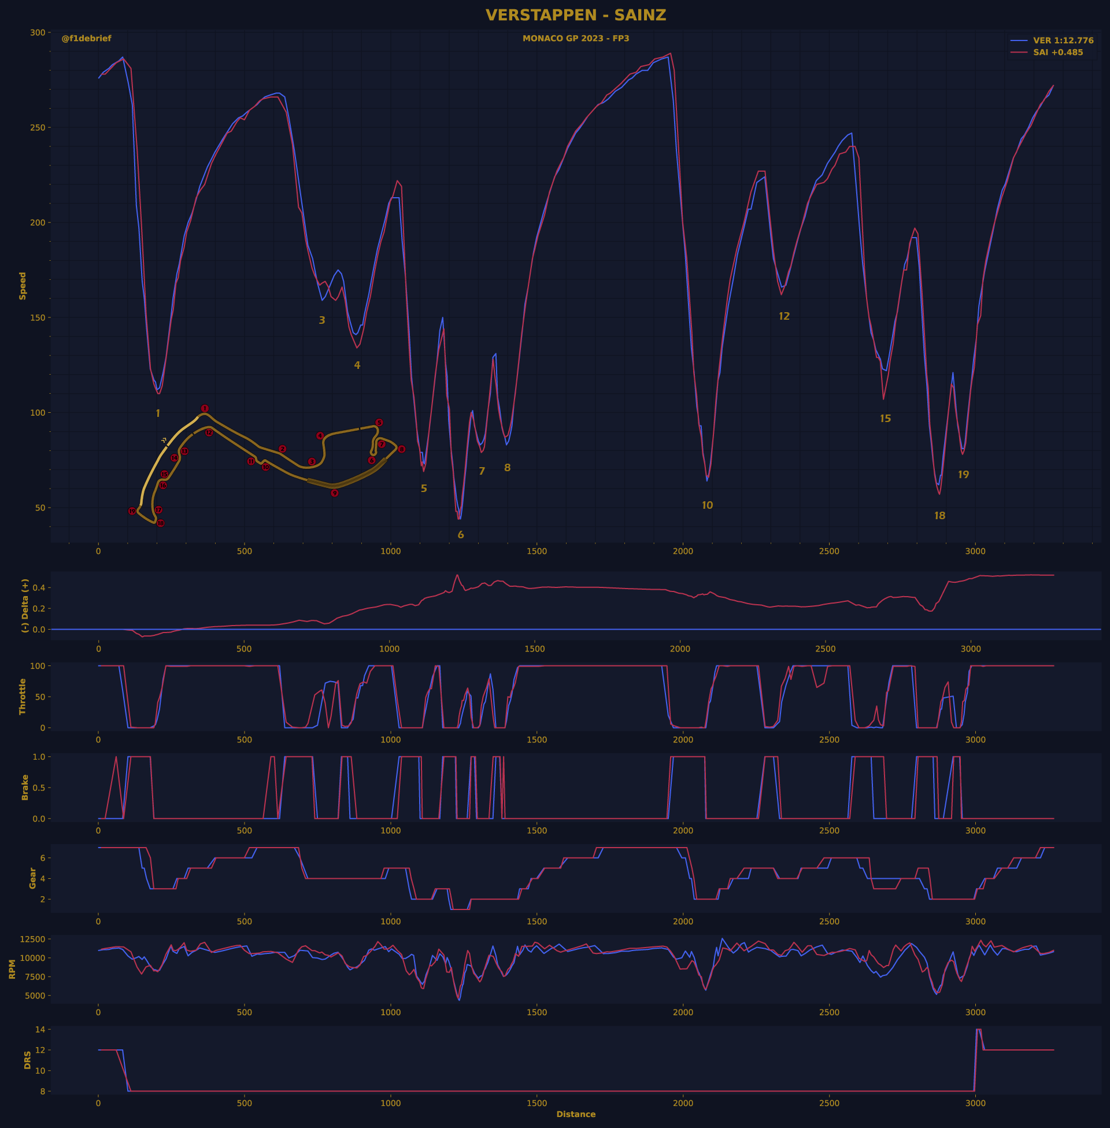This screenshot has width=1110, height=1128.
Task: Click the DRS axis label
Action: (27, 1060)
